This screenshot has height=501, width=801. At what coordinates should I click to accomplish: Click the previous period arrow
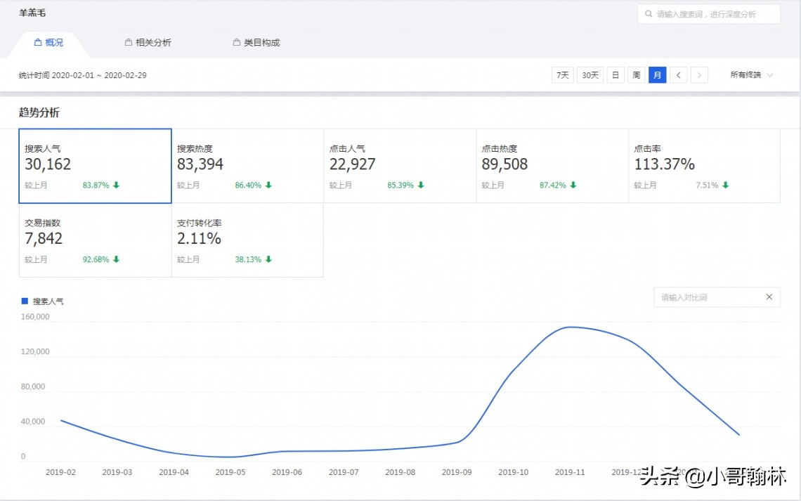(678, 75)
